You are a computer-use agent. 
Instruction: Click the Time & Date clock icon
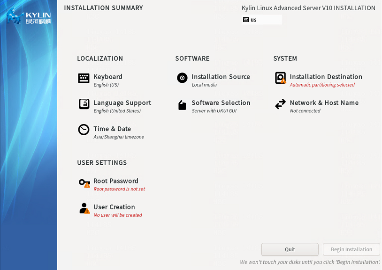pos(84,130)
